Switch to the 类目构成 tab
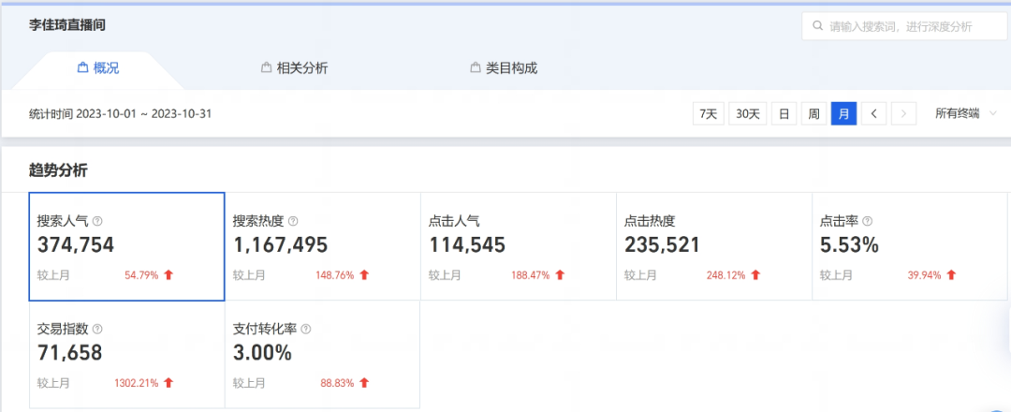Viewport: 1011px width, 412px height. [x=504, y=68]
